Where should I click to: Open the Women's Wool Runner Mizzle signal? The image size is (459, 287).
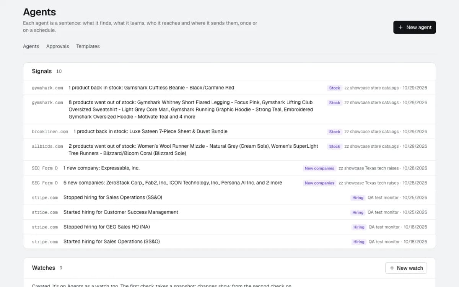[x=229, y=150]
